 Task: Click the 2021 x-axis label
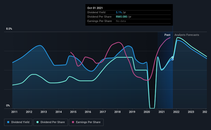(x=161, y=112)
